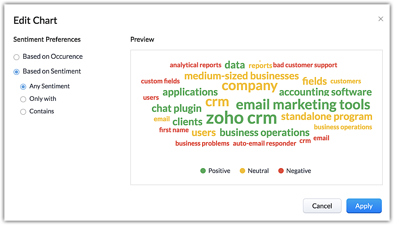
Task: Select Based on Occurence radio option
Action: pos(17,57)
